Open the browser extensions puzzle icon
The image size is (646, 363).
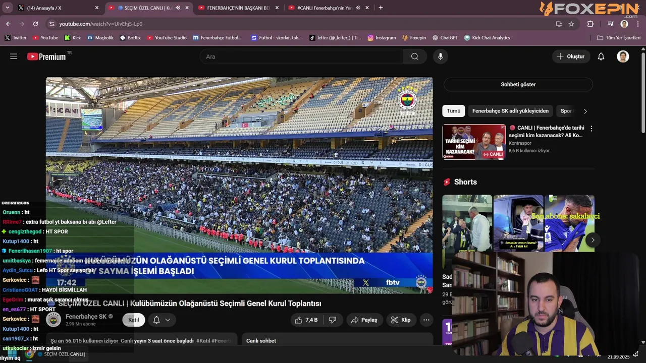[x=590, y=24]
